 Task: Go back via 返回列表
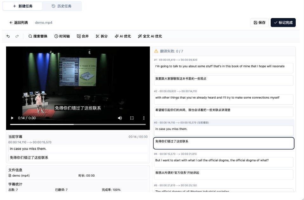tap(19, 22)
